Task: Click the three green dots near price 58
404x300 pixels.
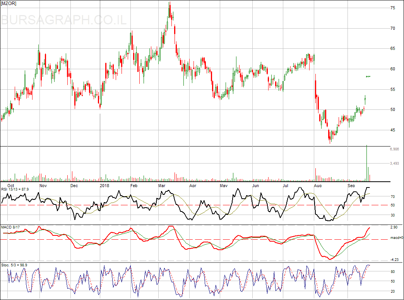Action: (x=368, y=77)
